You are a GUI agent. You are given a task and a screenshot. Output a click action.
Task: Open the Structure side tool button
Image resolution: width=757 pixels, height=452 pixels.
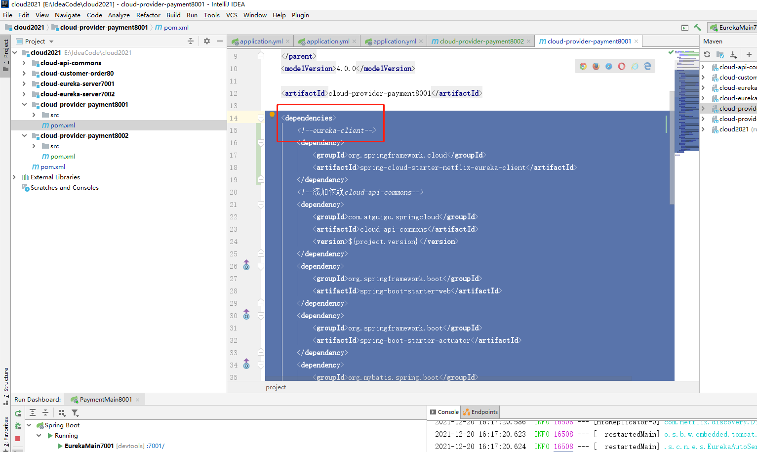click(x=5, y=386)
